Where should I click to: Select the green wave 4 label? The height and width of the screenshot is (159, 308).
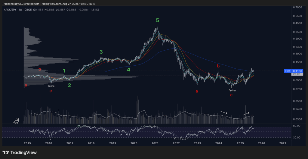128,70
